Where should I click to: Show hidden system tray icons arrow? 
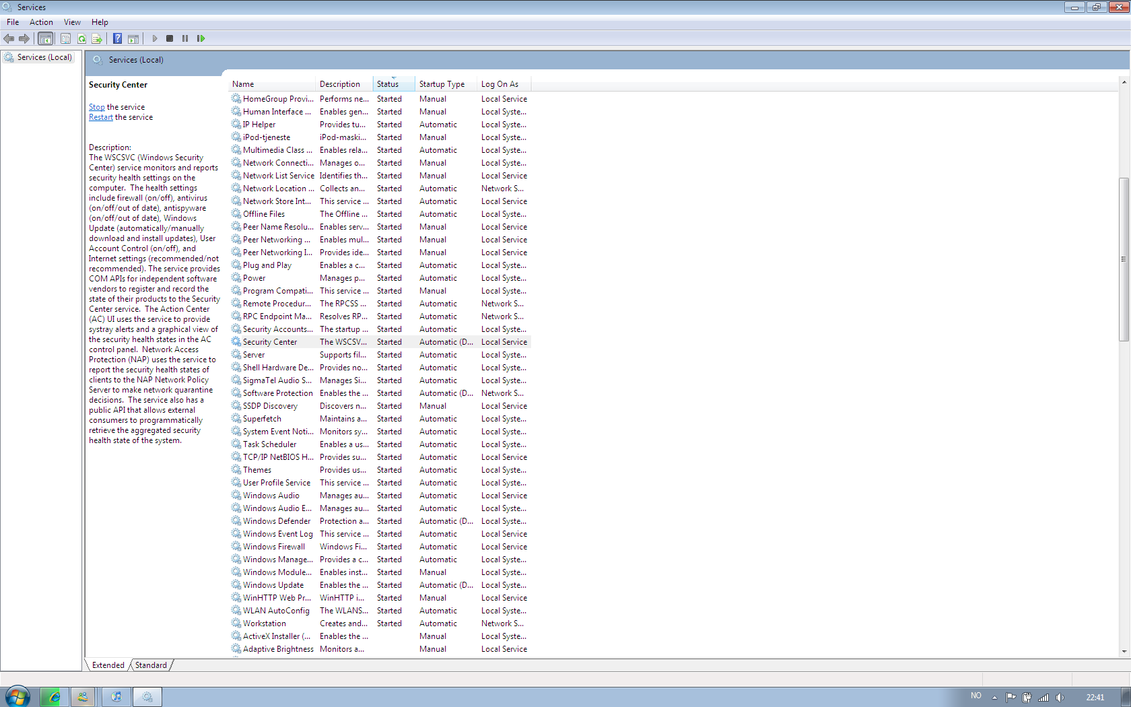pyautogui.click(x=994, y=698)
